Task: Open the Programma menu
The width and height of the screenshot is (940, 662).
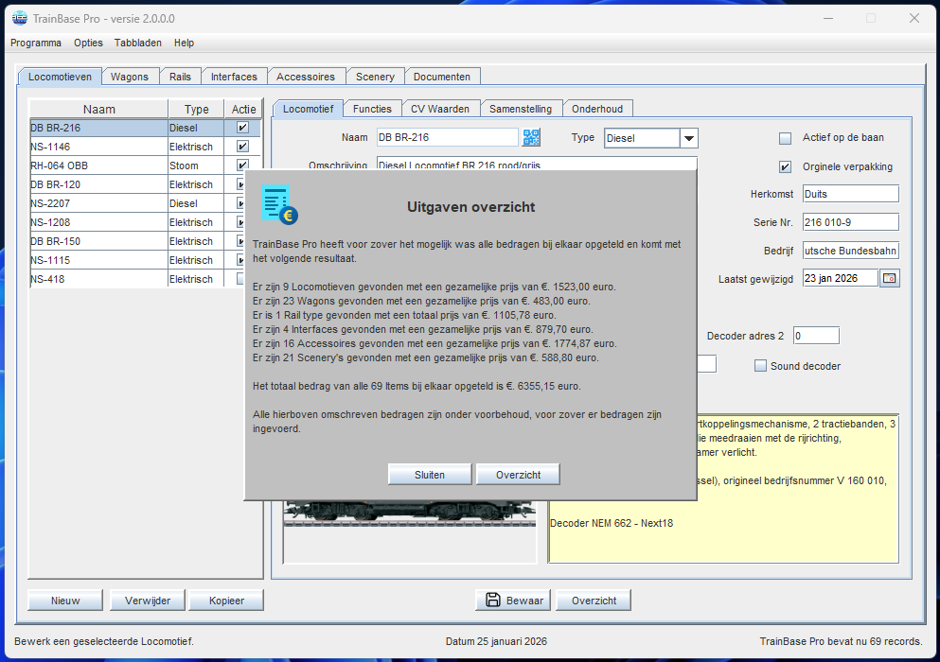Action: coord(36,43)
